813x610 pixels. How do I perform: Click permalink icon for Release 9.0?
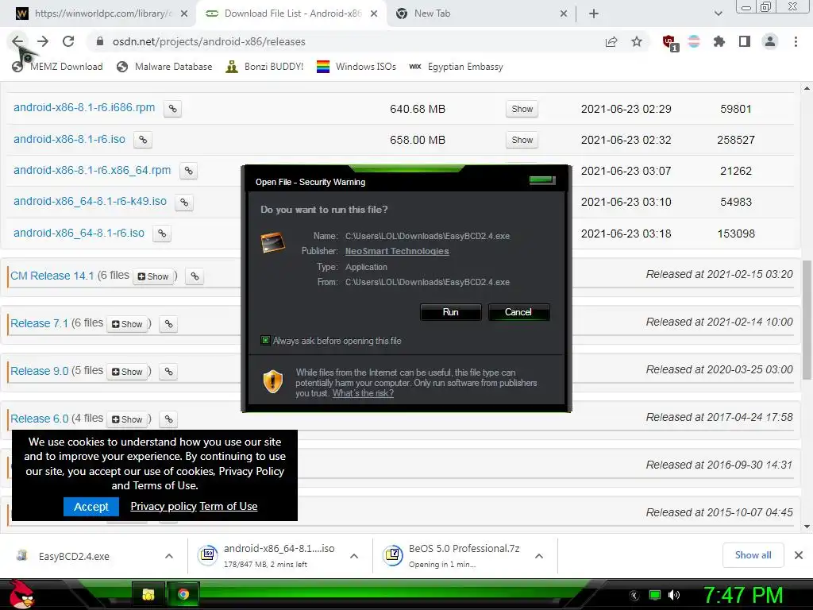click(168, 372)
